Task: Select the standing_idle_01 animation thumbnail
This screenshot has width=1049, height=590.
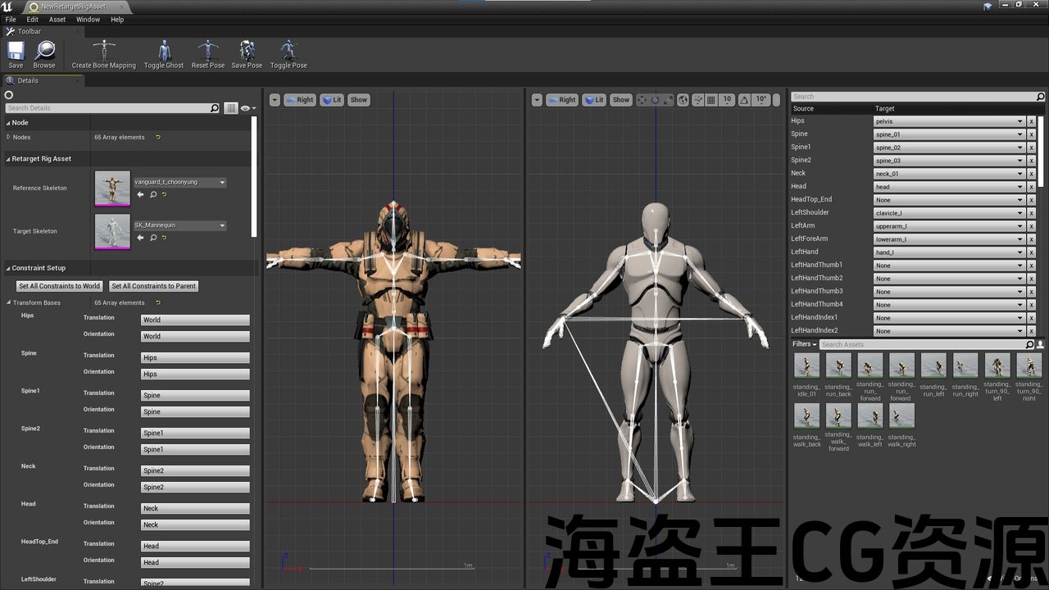Action: (x=806, y=366)
